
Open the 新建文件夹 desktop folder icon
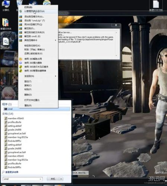point(6,24)
